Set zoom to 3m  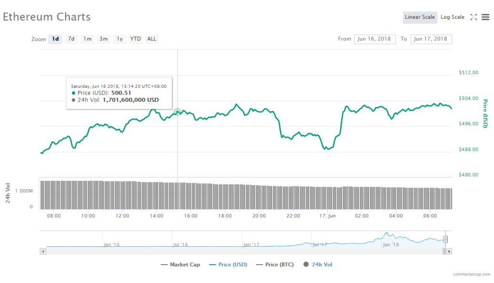[x=103, y=39]
